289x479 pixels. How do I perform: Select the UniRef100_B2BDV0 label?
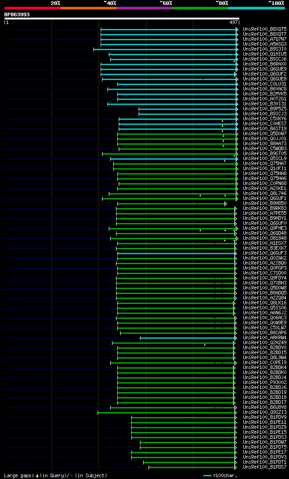[x=265, y=348]
